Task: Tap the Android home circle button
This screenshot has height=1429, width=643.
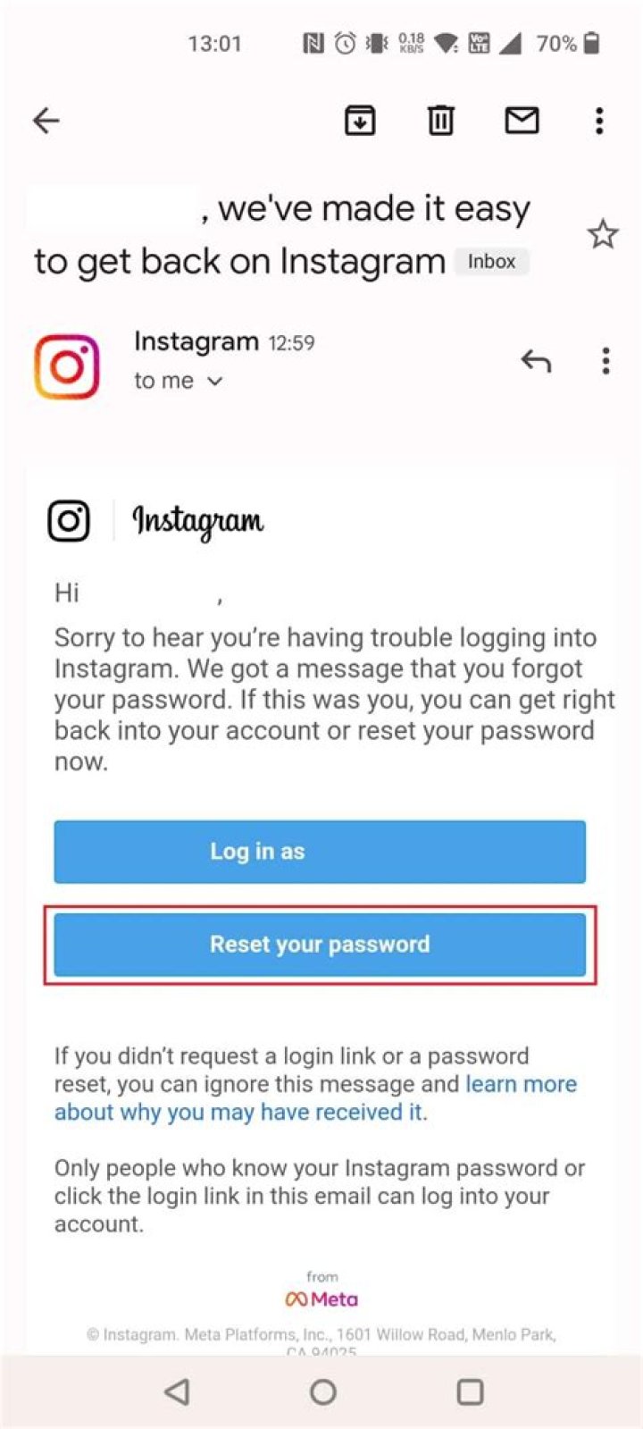Action: (322, 1391)
